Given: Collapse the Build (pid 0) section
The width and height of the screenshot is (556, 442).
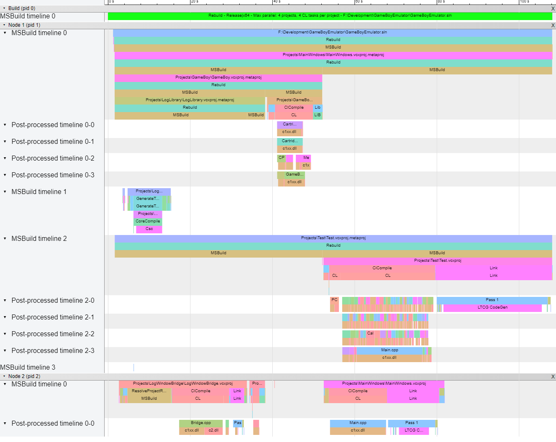Looking at the screenshot, I should (4, 8).
